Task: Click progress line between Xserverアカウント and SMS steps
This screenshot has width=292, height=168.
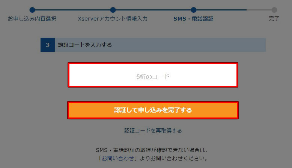Action: click(x=153, y=10)
